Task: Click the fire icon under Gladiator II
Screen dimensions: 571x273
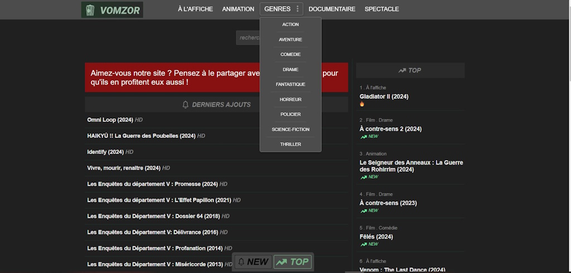Action: 362,104
